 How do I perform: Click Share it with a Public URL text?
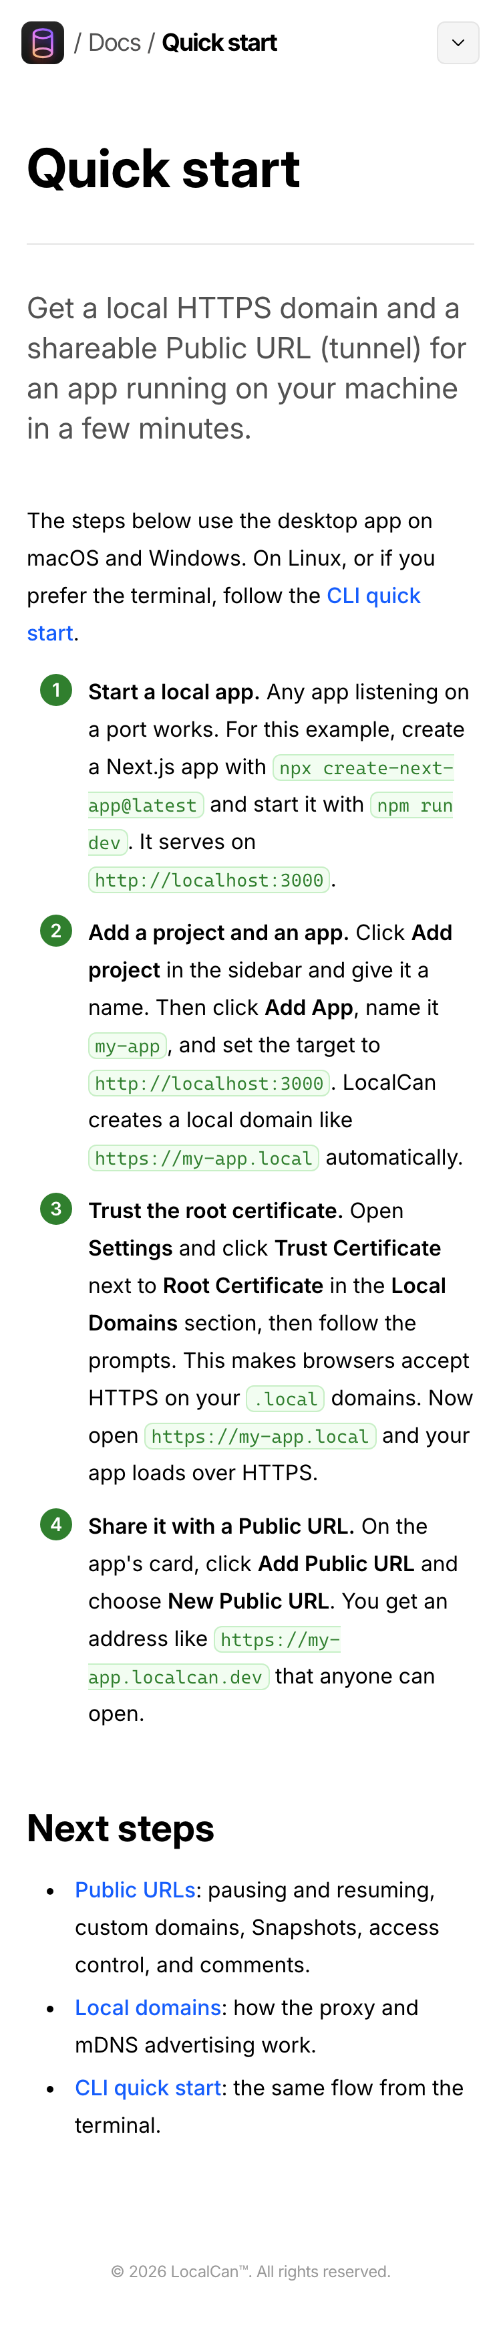click(222, 1526)
